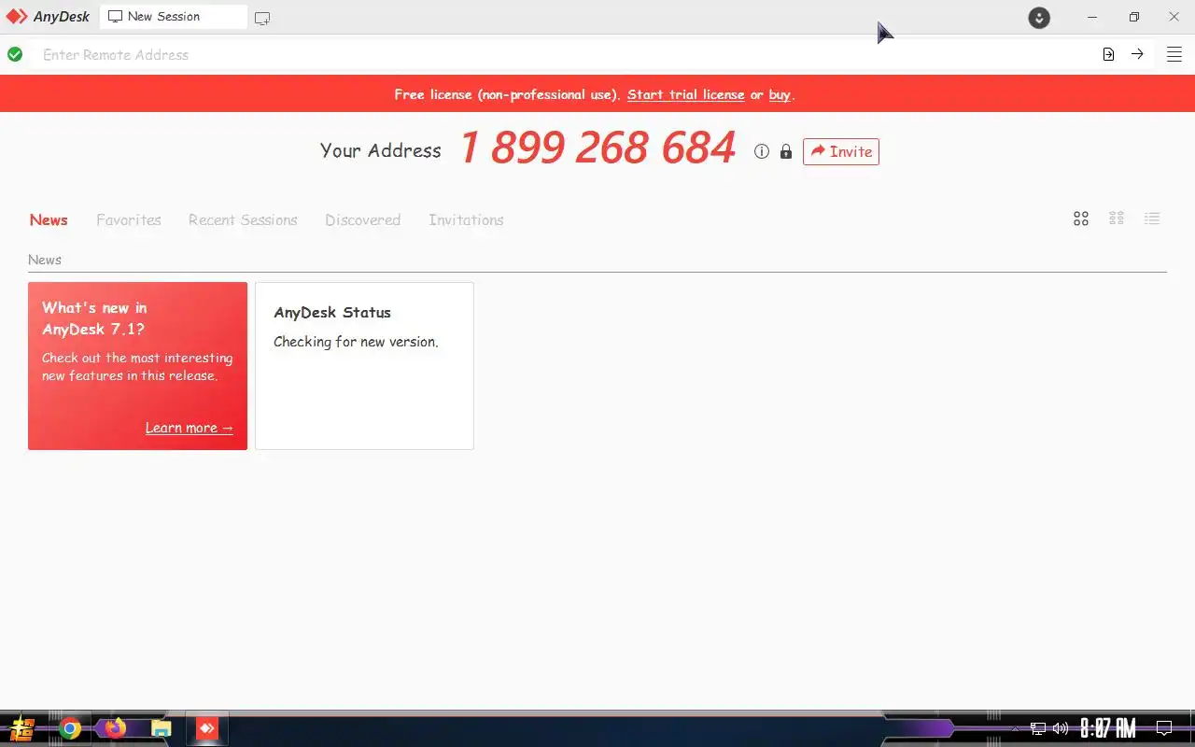Click the dark circular dropdown icon in title bar
The height and width of the screenshot is (747, 1195).
coord(1039,17)
